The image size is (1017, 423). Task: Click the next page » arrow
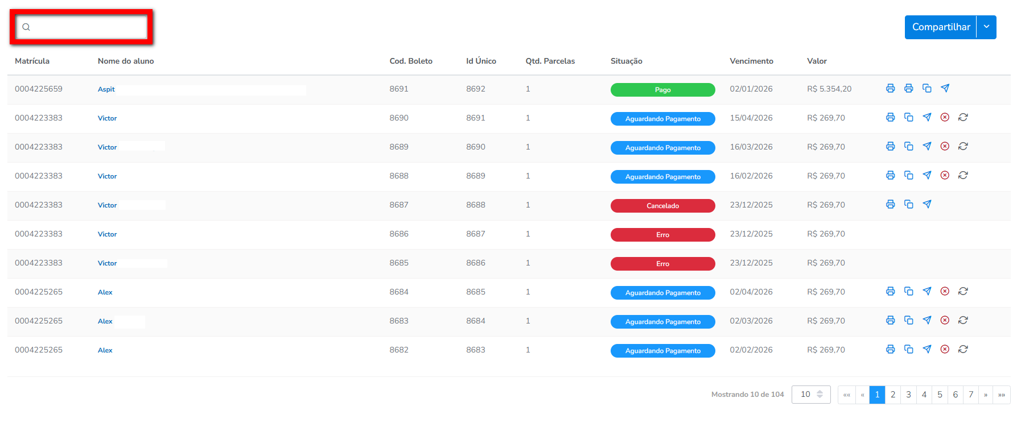(x=986, y=395)
